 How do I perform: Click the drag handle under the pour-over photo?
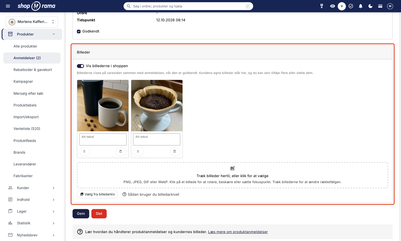[138, 151]
